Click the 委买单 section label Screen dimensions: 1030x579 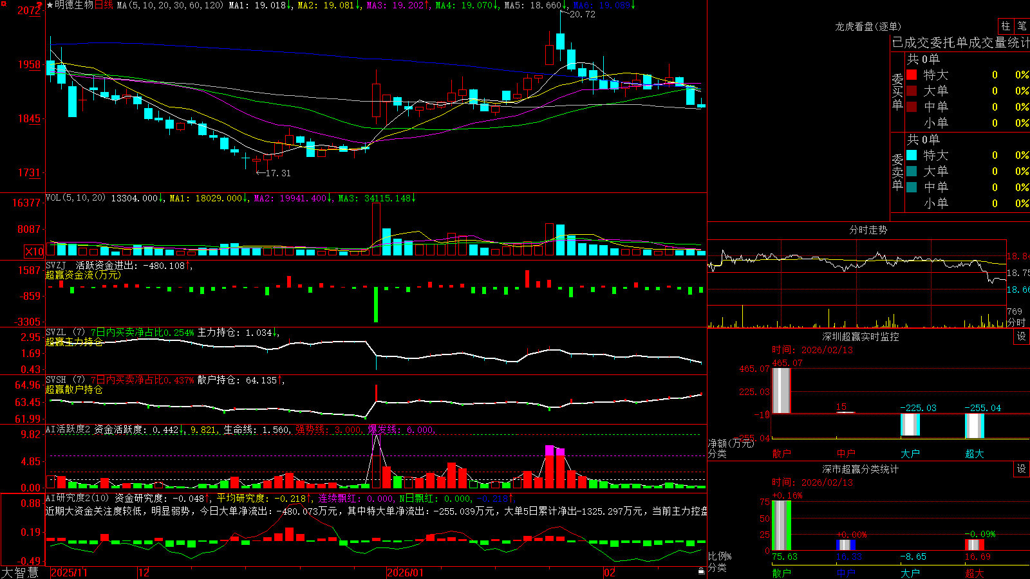(897, 91)
